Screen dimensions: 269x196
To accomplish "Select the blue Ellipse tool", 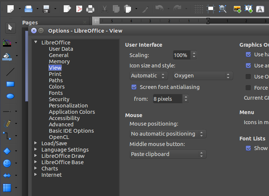I will coord(10,96).
